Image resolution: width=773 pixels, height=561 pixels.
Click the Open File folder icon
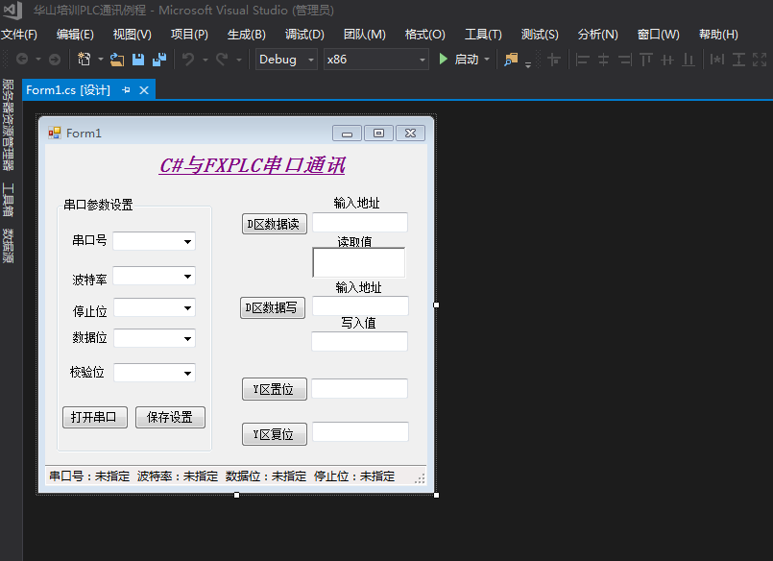click(x=117, y=60)
